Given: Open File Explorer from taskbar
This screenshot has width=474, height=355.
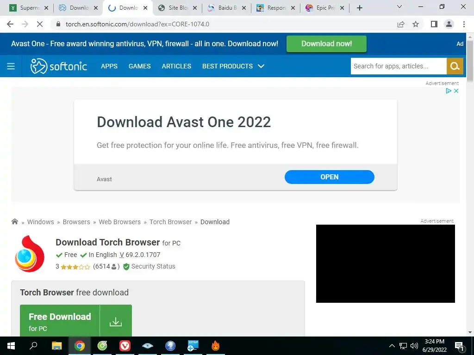Looking at the screenshot, I should [56, 346].
